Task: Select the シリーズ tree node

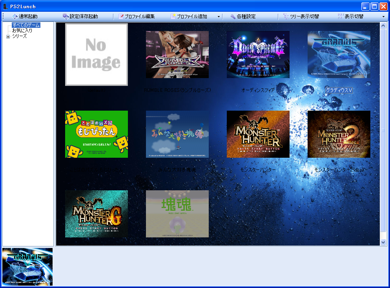Action: tap(19, 36)
